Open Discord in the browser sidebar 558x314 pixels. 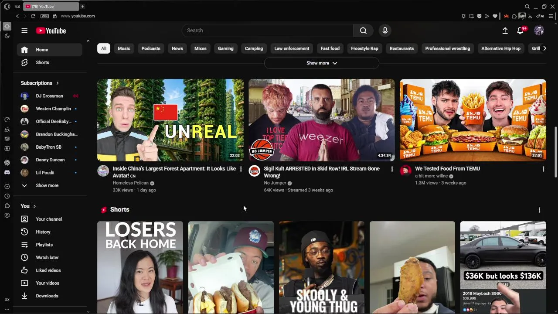(x=7, y=172)
